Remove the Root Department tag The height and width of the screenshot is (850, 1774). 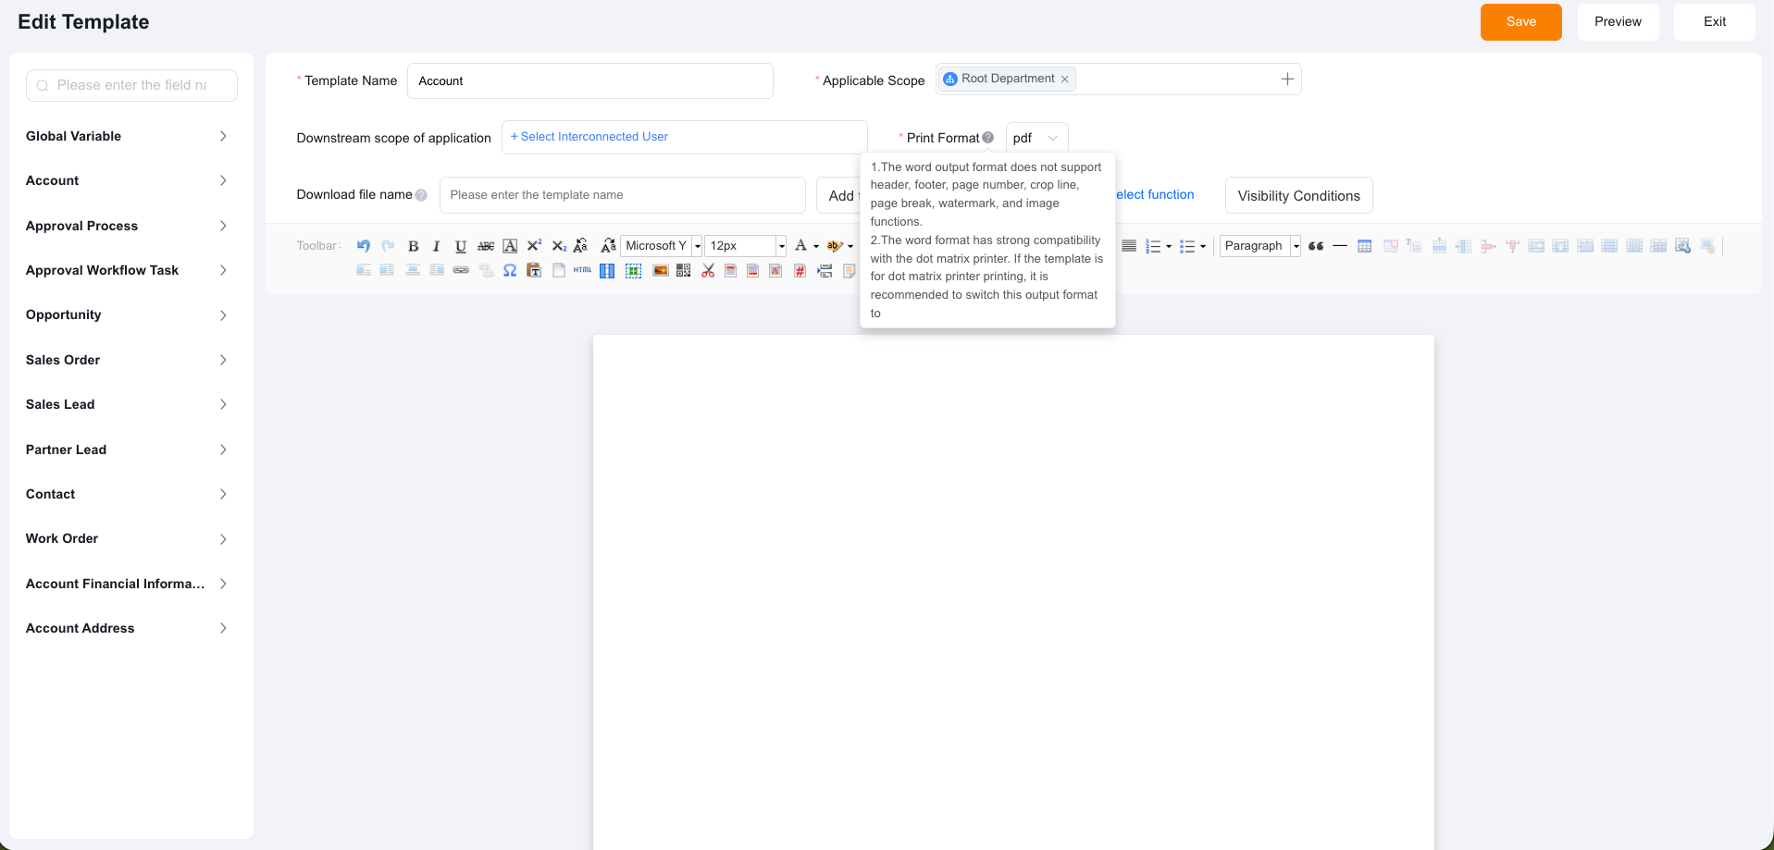(1065, 79)
